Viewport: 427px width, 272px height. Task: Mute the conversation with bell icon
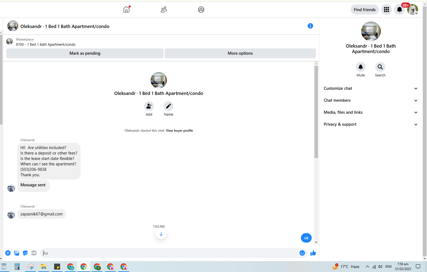[x=361, y=67]
